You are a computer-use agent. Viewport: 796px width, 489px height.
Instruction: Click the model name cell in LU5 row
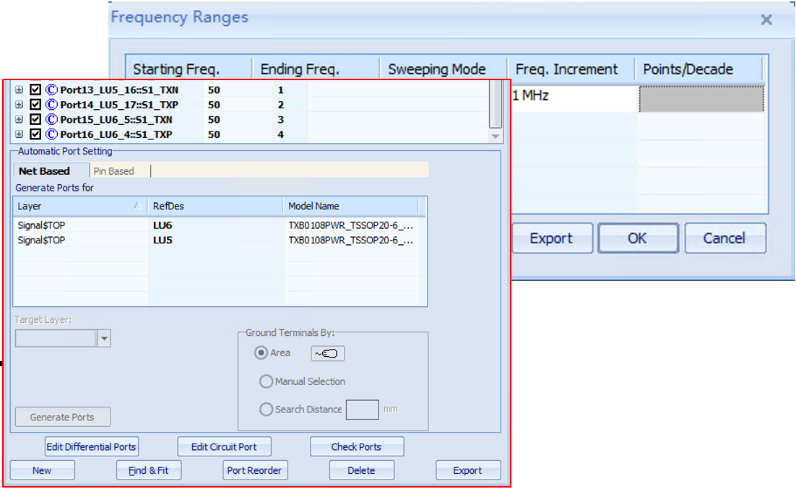(351, 240)
